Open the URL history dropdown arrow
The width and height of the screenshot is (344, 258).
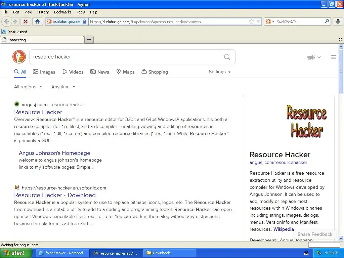click(x=258, y=21)
